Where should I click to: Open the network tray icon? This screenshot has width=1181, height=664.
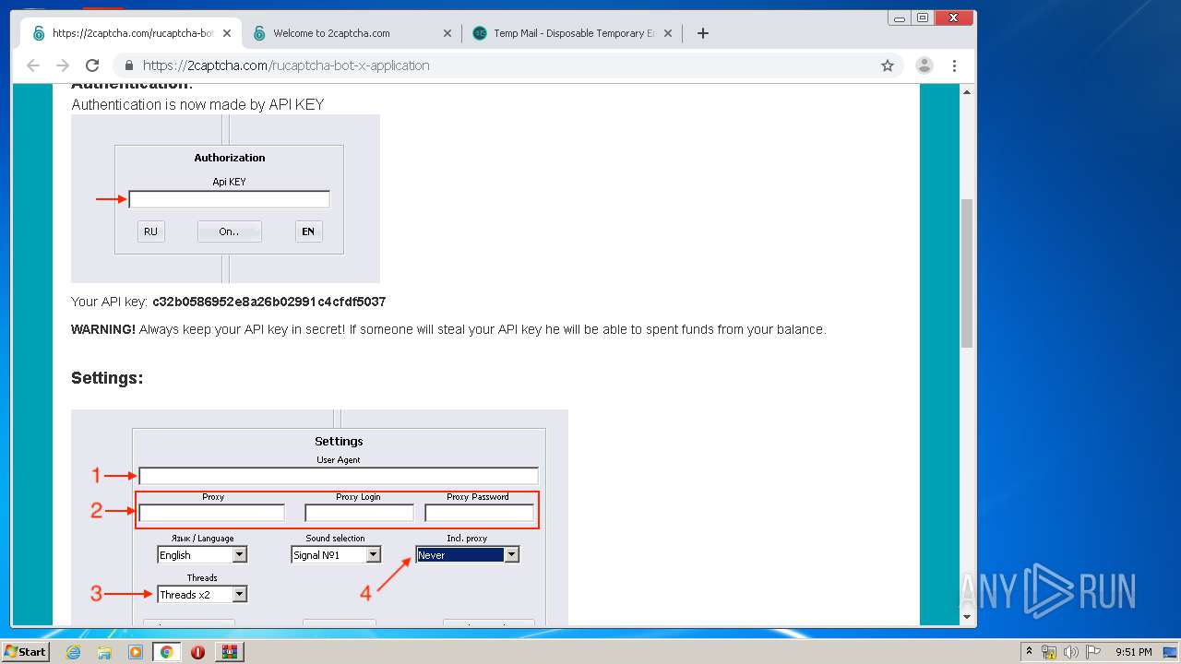(x=1049, y=652)
